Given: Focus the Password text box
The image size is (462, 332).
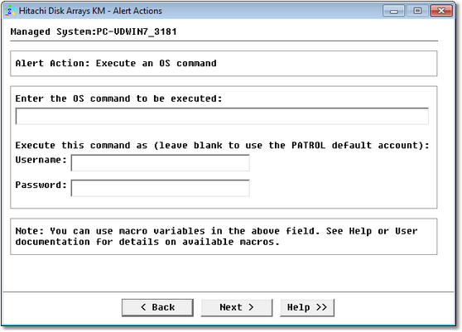Looking at the screenshot, I should [x=161, y=188].
